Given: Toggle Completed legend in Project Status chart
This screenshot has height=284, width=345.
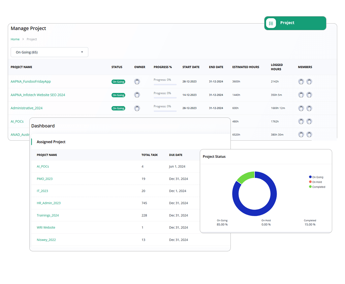Looking at the screenshot, I should click(317, 187).
